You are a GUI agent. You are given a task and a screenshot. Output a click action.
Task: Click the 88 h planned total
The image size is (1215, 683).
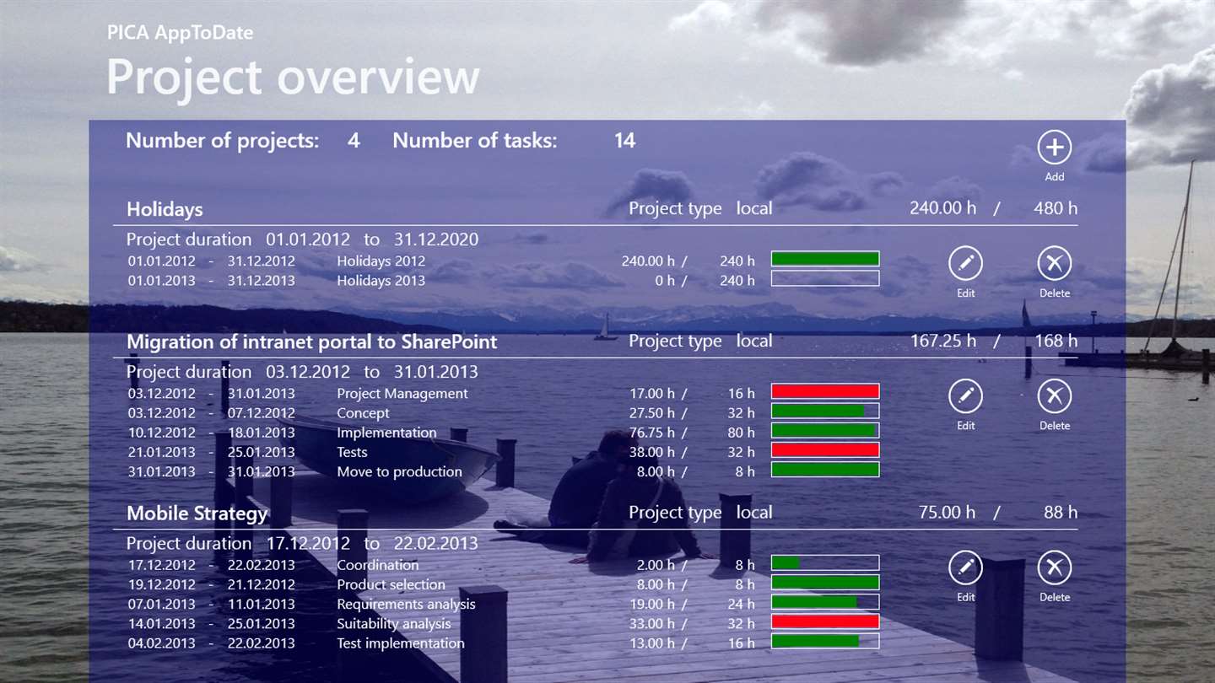click(x=1061, y=512)
